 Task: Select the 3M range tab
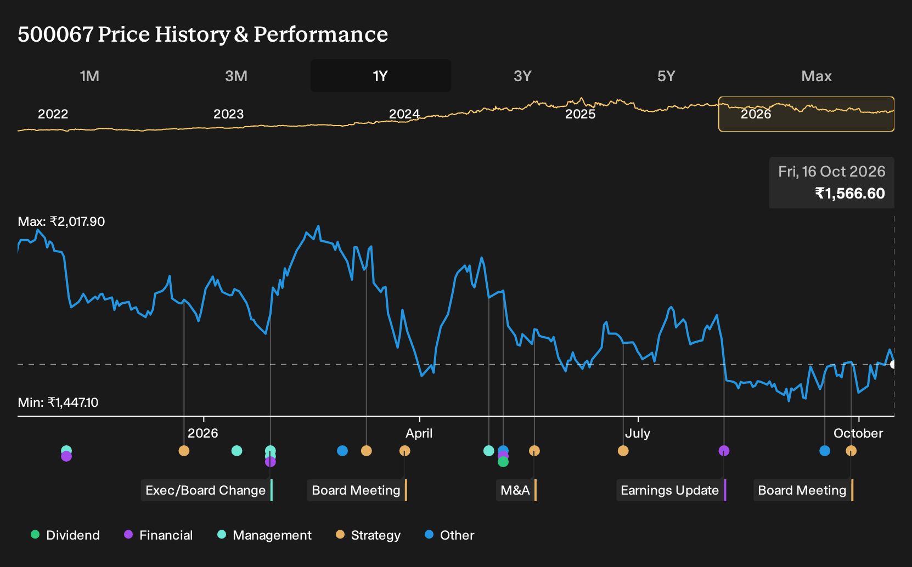tap(236, 76)
